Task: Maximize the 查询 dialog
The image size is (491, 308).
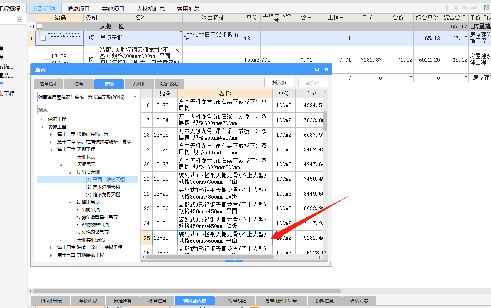Action: 317,69
